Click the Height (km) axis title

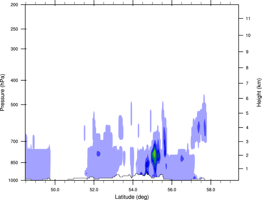pyautogui.click(x=259, y=93)
